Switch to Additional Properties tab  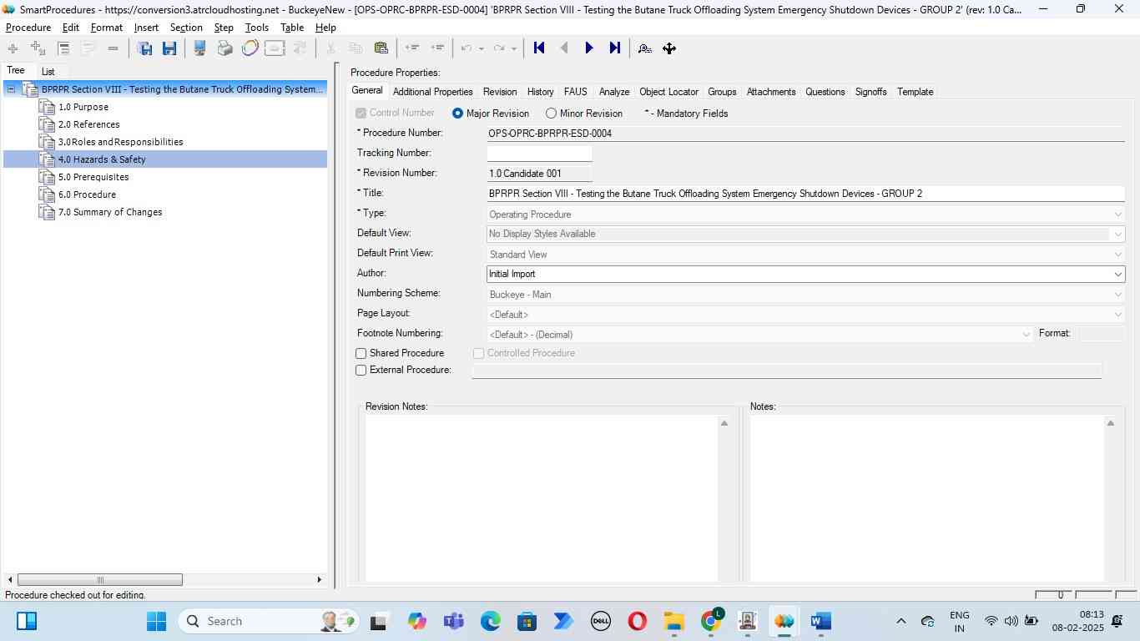[432, 92]
